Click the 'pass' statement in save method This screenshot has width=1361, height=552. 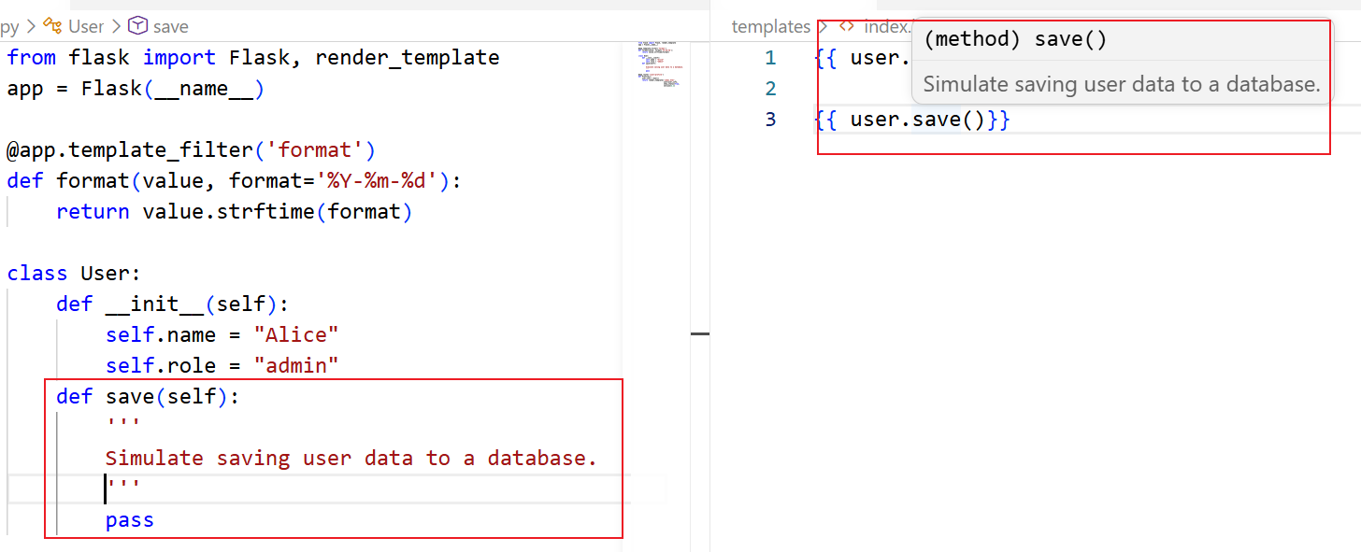click(x=130, y=520)
